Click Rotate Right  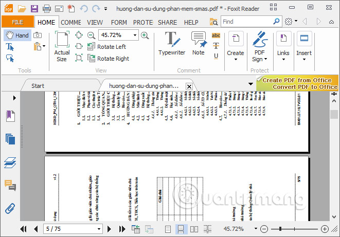[x=108, y=59]
